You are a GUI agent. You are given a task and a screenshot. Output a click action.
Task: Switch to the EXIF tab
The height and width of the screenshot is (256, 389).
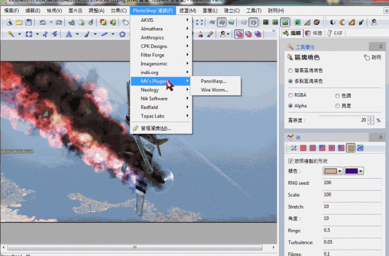[336, 33]
